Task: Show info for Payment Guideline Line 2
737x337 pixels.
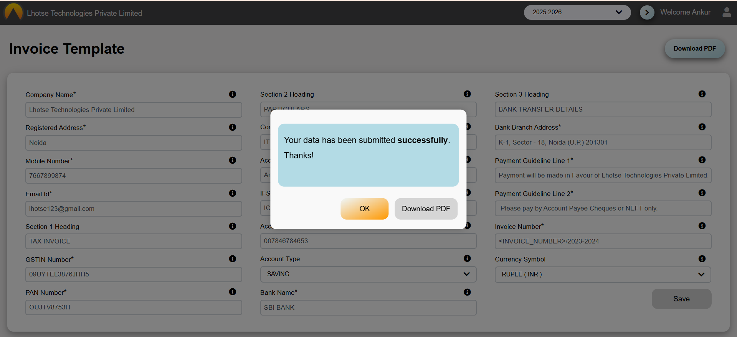Action: point(702,193)
